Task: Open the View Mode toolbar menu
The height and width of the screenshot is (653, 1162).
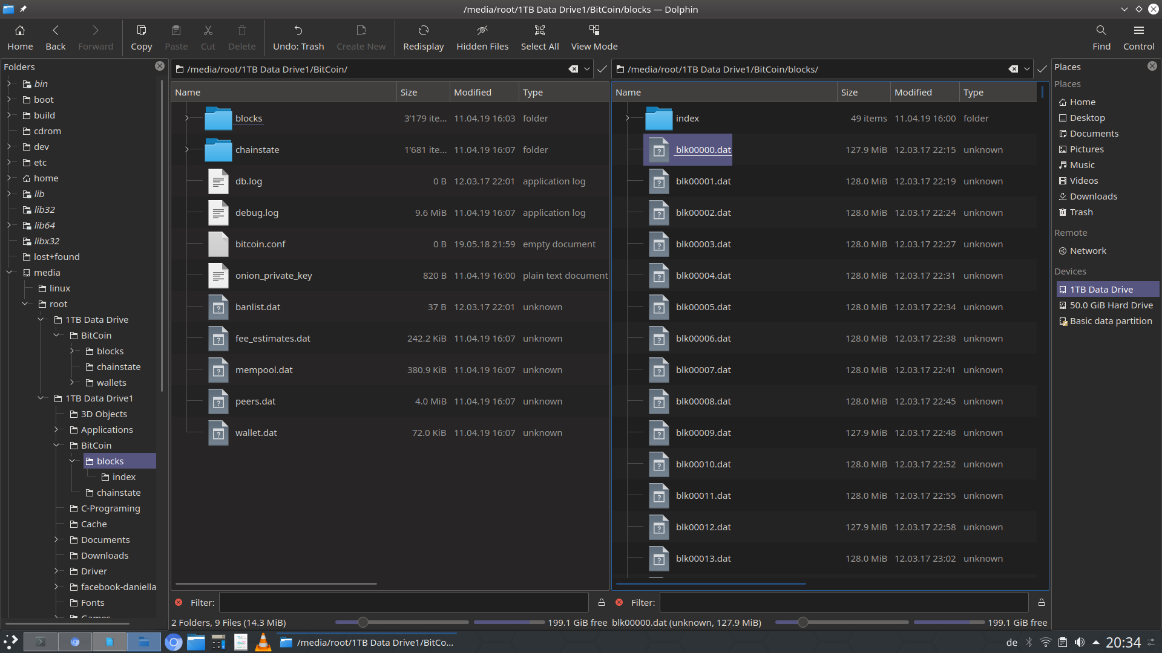Action: [x=594, y=37]
